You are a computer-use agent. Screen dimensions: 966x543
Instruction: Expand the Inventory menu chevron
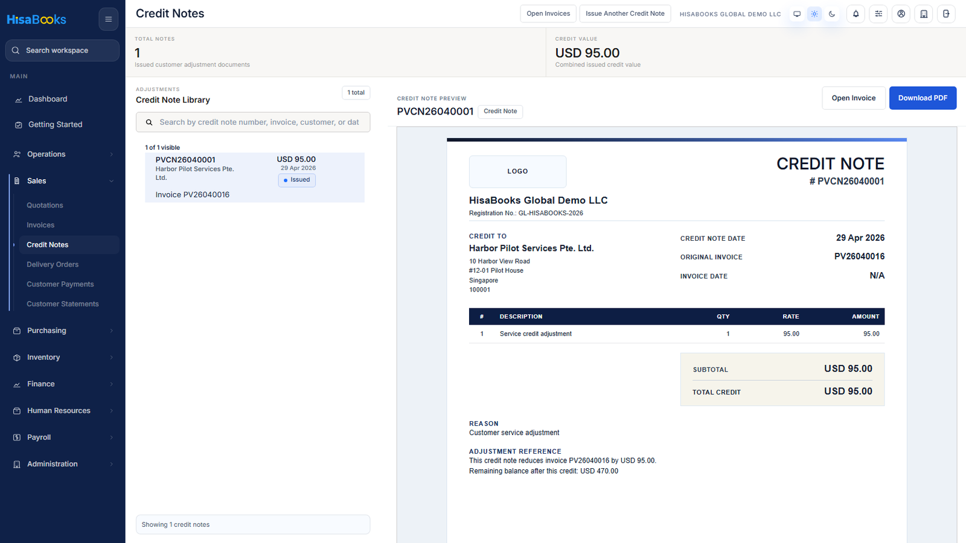(112, 358)
